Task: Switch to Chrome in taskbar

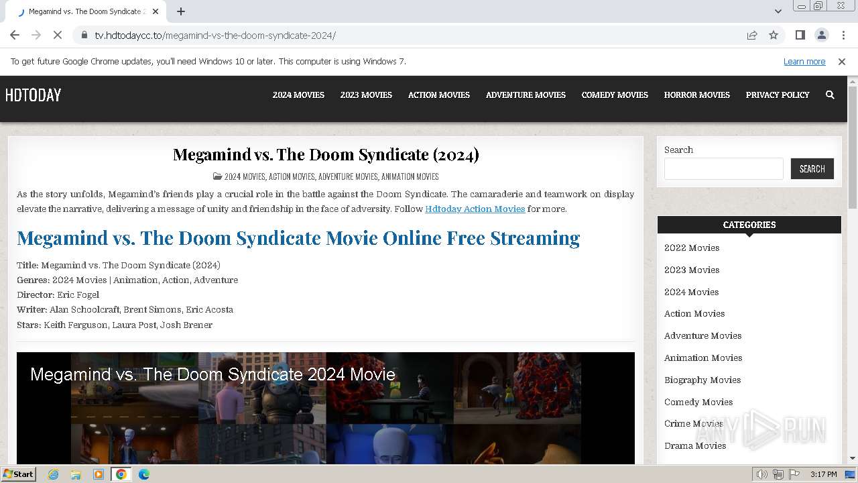Action: tap(121, 474)
